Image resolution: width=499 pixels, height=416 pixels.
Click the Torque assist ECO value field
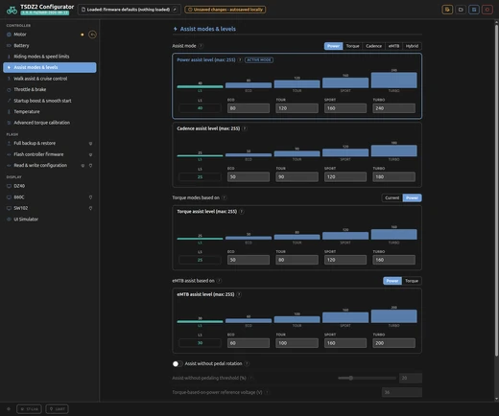click(249, 260)
